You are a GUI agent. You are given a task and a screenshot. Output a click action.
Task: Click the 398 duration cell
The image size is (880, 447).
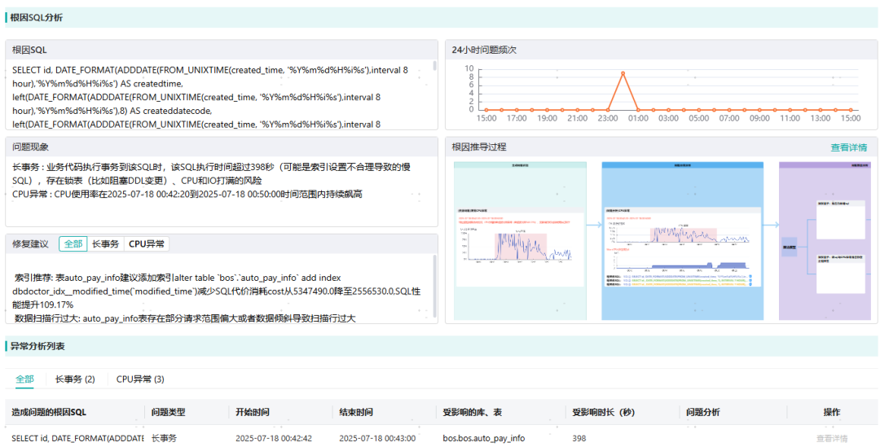(580, 438)
